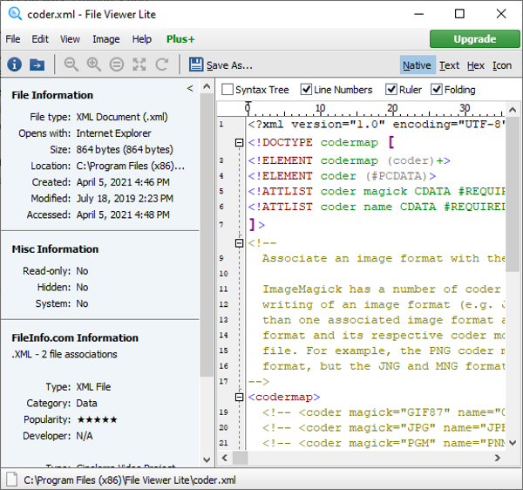Collapse the File Information side panel arrow
The height and width of the screenshot is (490, 523).
(190, 89)
